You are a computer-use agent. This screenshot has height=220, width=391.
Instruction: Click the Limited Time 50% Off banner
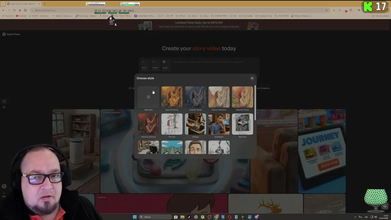point(199,24)
